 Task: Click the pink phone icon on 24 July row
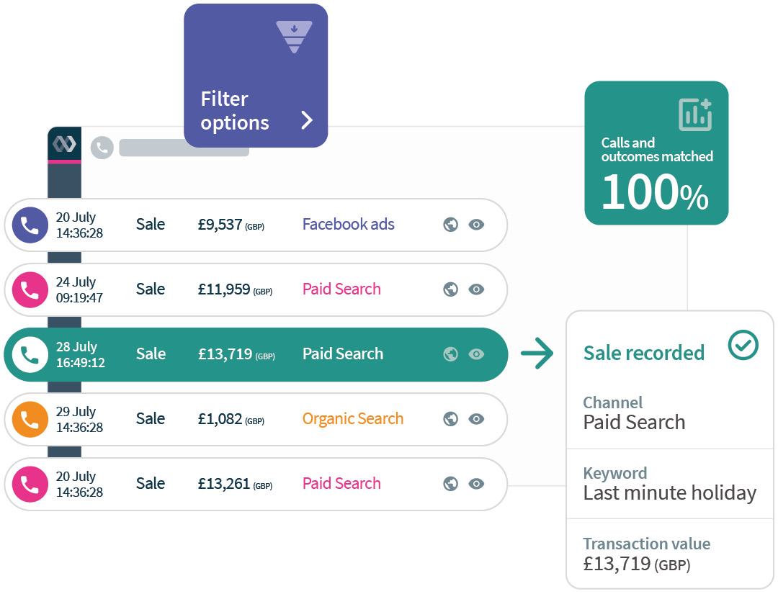(30, 289)
